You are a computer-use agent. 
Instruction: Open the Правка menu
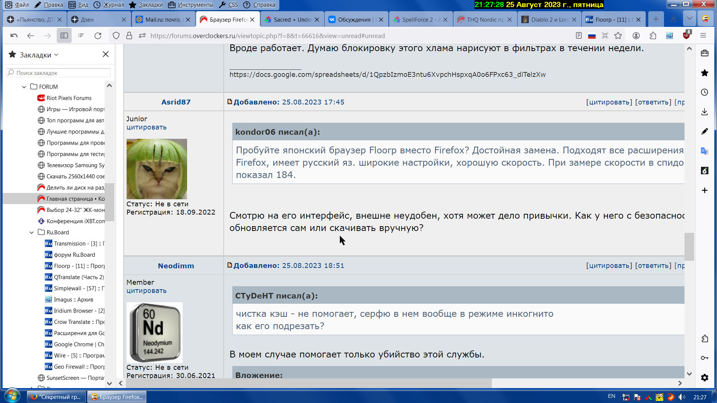49,5
